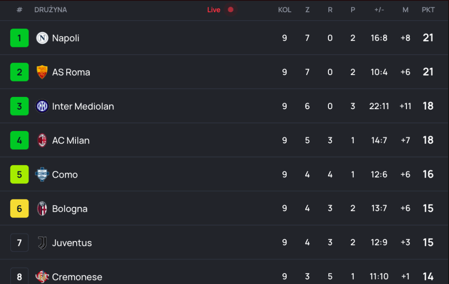The image size is (449, 284).
Task: Open the Inter Mediolan team page
Action: 83,106
